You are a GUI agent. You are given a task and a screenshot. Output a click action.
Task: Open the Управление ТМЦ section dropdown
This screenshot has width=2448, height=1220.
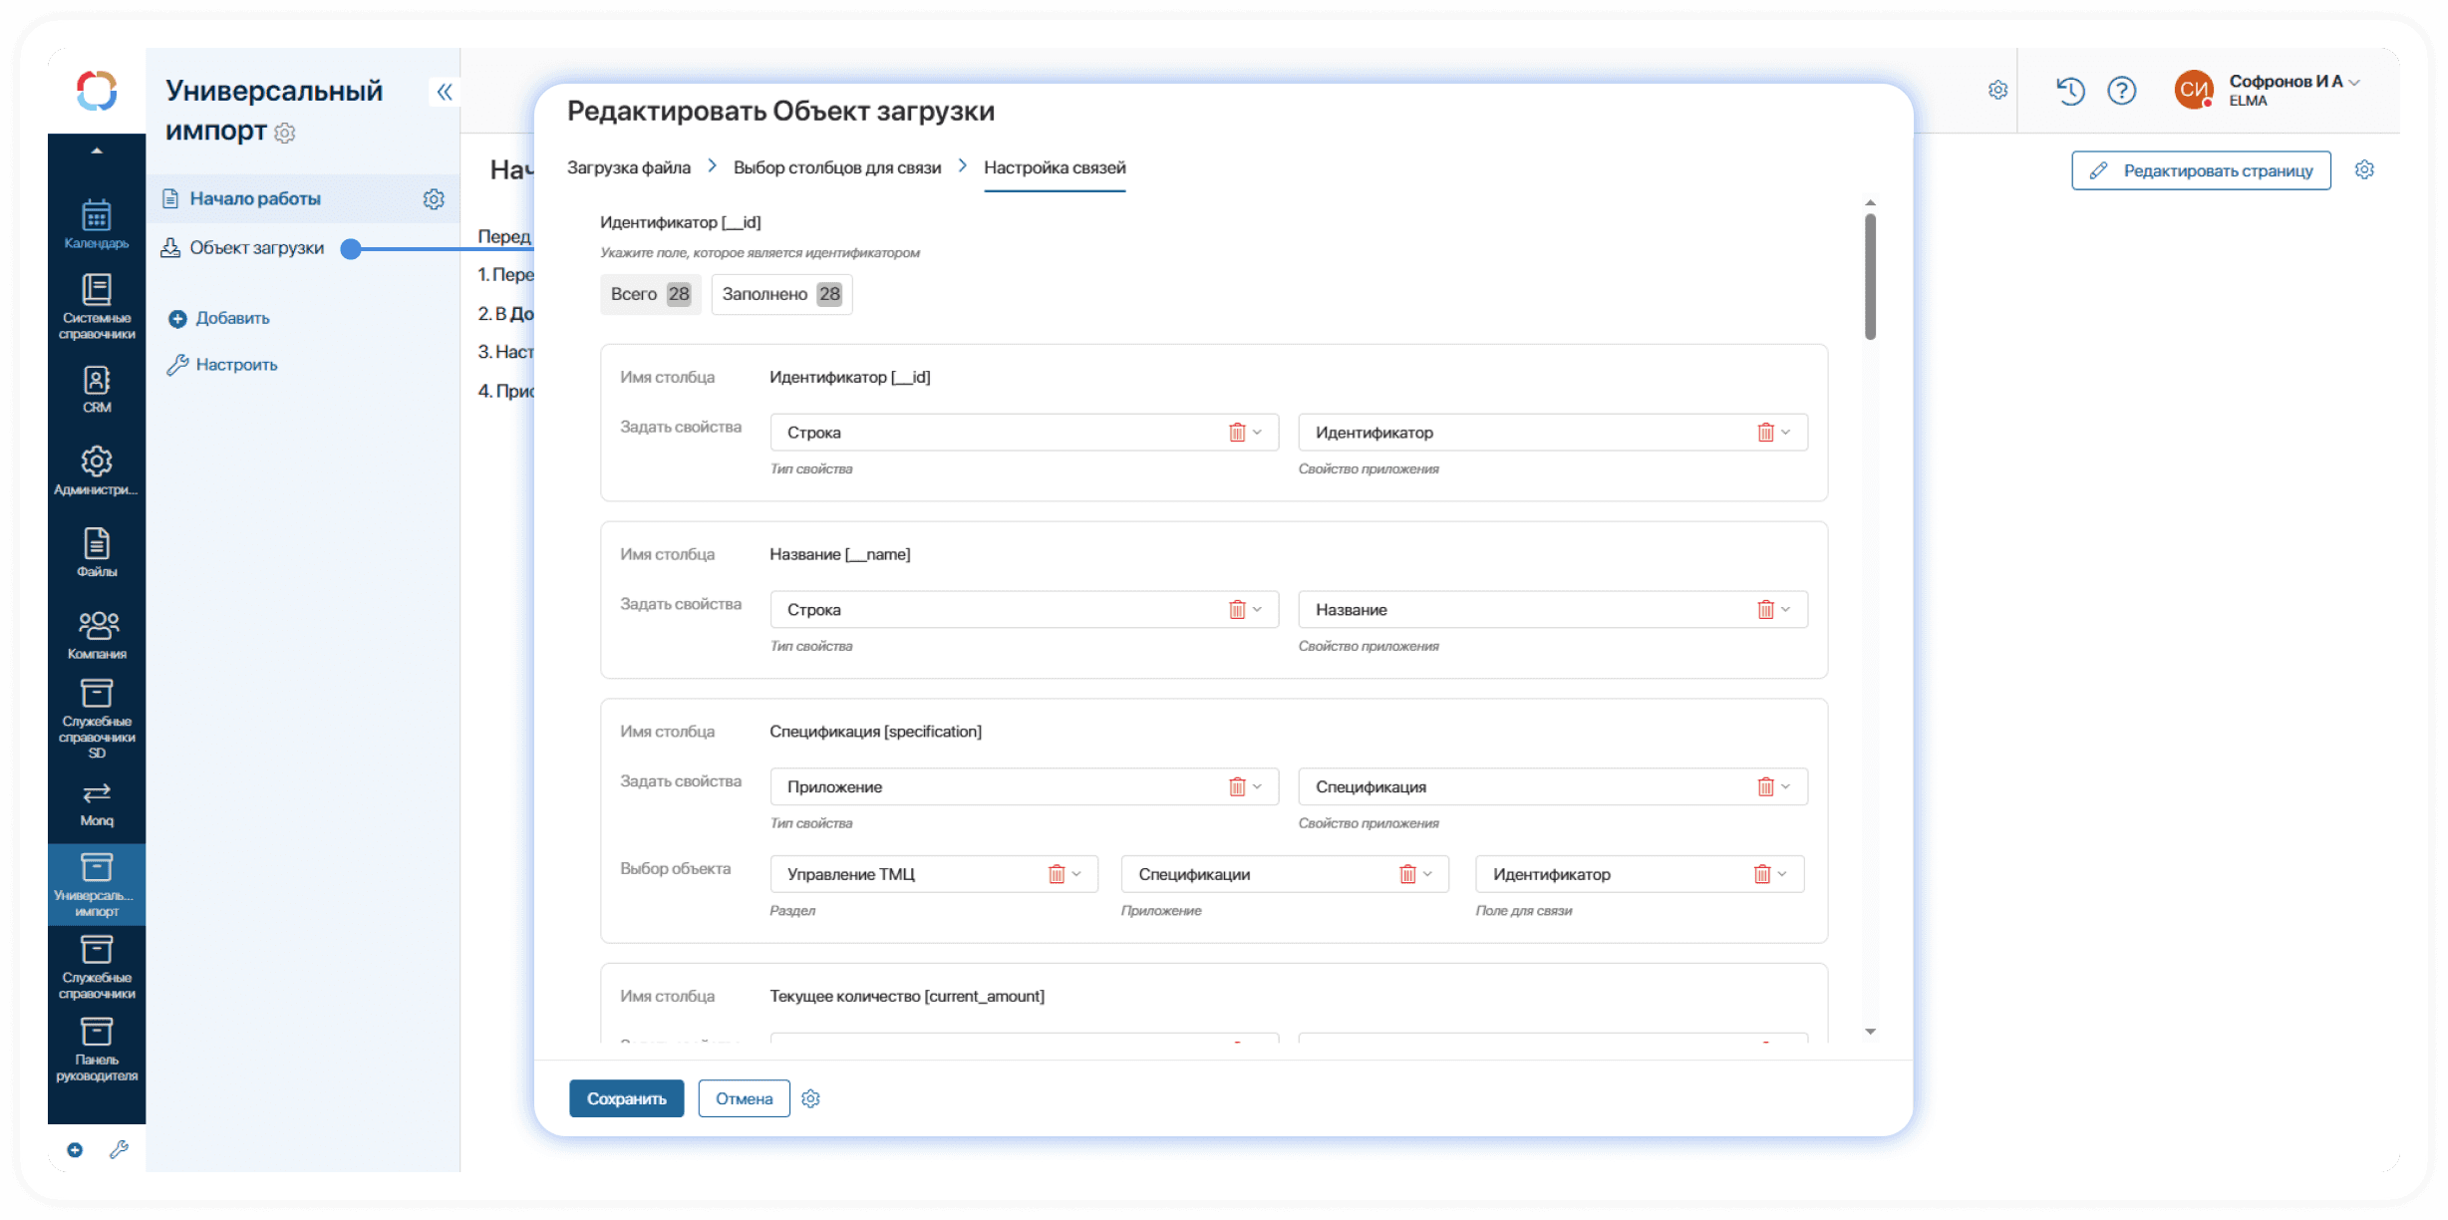coord(1076,874)
